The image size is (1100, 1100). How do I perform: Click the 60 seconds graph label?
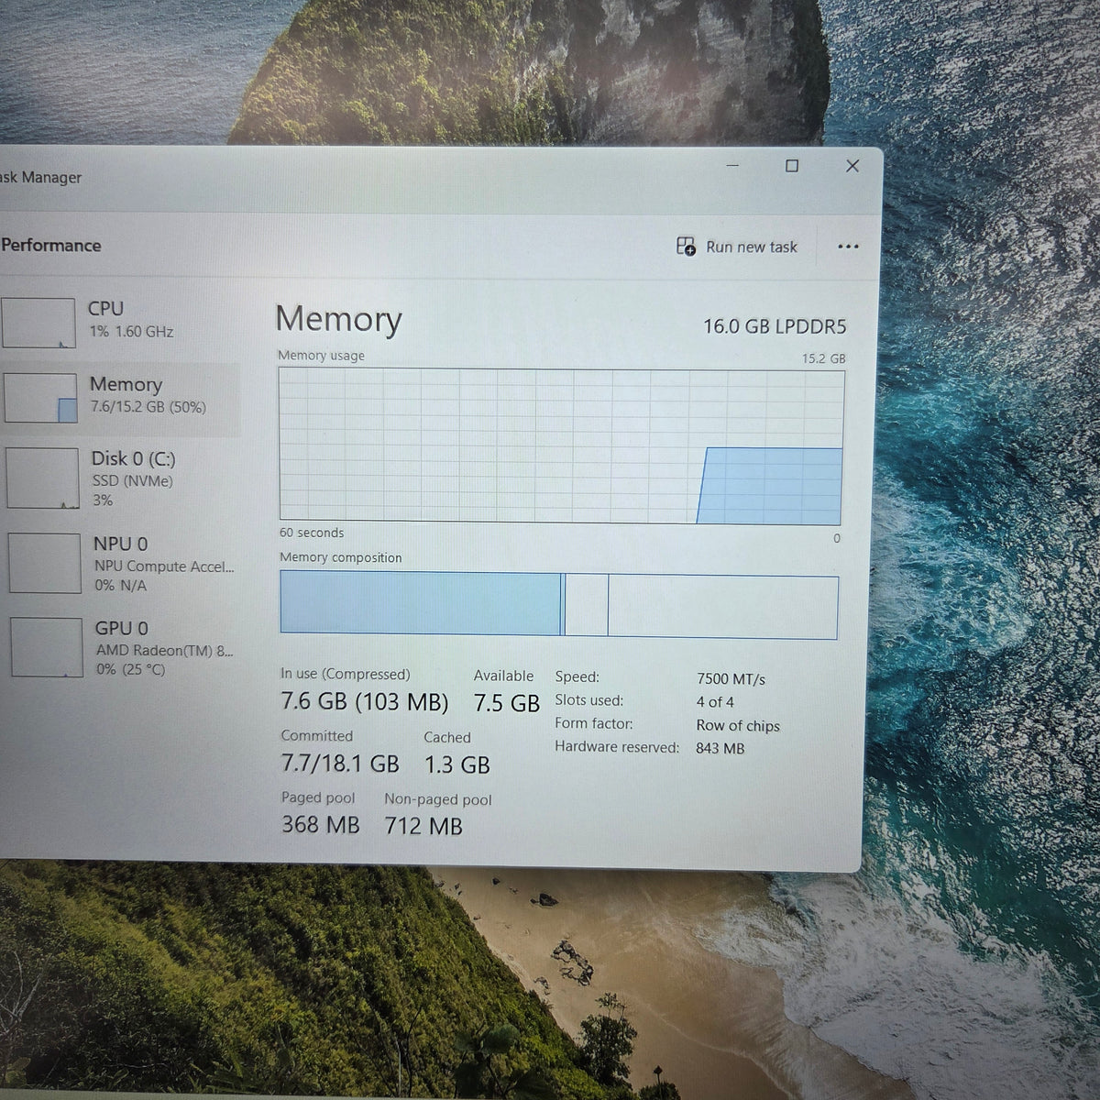[312, 533]
